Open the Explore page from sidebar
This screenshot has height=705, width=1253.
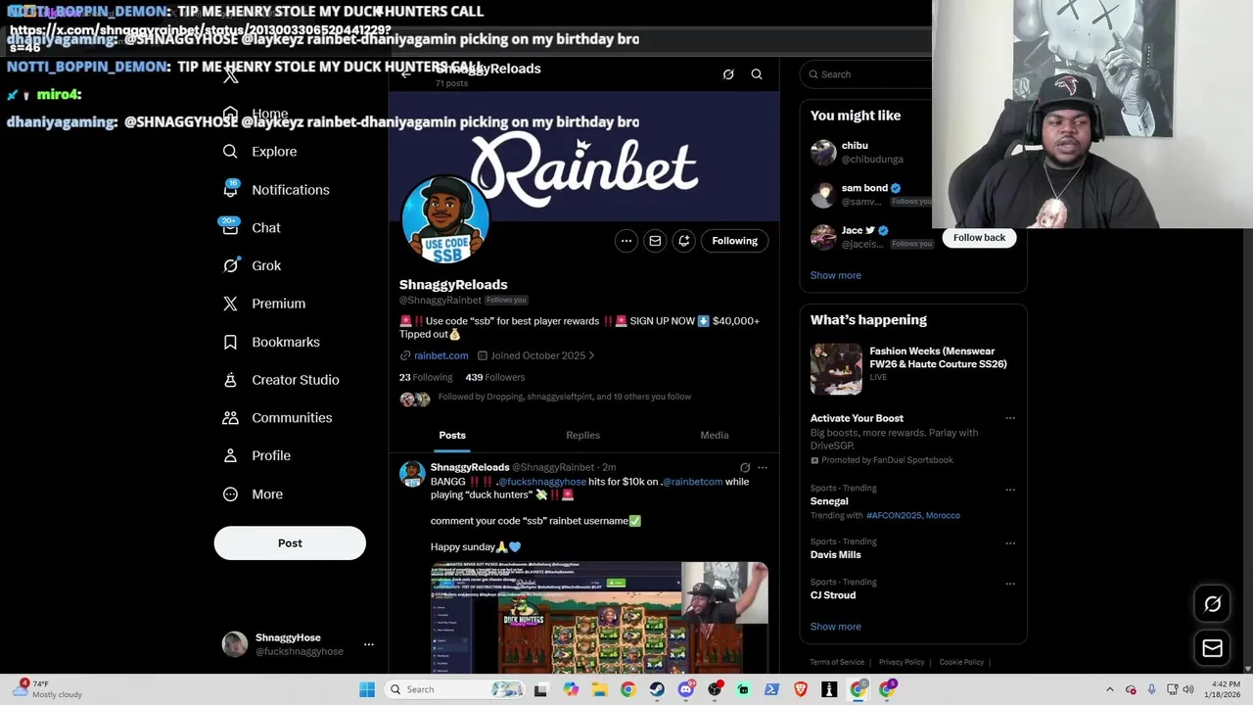coord(259,152)
